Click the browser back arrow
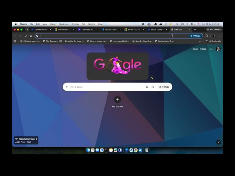 [x=15, y=36]
